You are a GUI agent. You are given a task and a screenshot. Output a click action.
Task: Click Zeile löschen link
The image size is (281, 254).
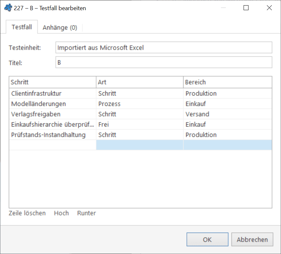(27, 213)
